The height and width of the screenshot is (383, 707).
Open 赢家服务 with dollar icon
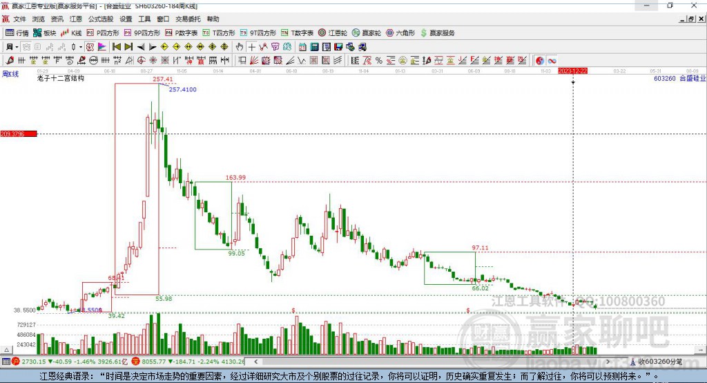point(437,33)
